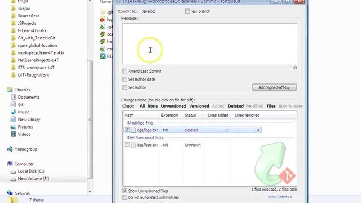Screen dimensions: 361x203
Task: Sort by the Status column header
Action: click(x=190, y=115)
